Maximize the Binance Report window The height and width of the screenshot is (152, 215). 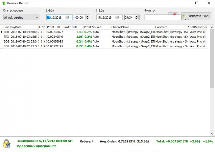tap(197, 3)
